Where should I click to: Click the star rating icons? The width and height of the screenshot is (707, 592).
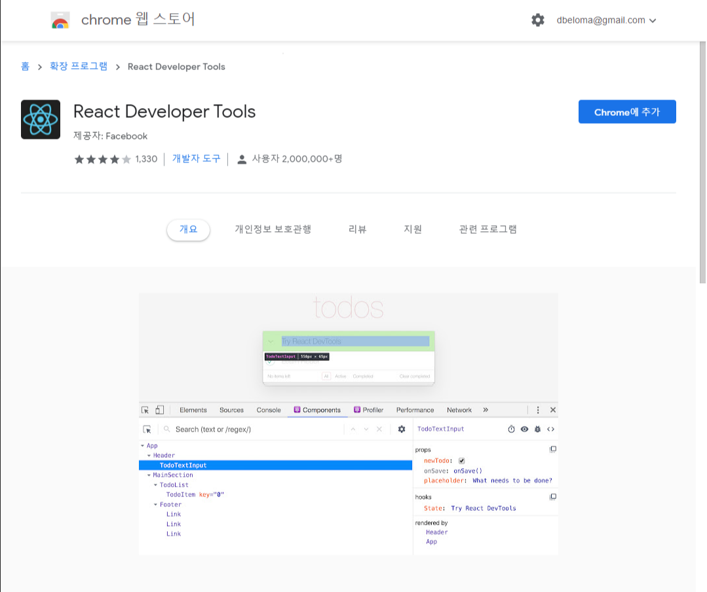point(103,159)
